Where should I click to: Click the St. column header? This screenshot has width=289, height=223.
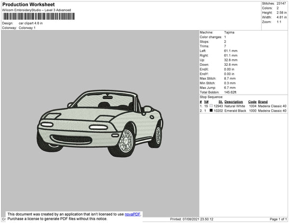(x=221, y=101)
